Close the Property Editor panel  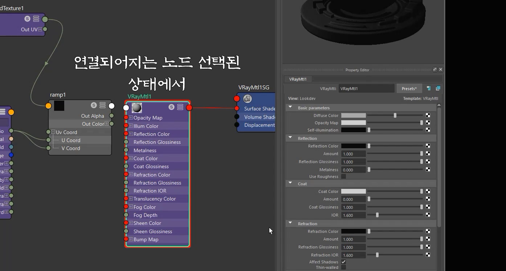(x=441, y=69)
